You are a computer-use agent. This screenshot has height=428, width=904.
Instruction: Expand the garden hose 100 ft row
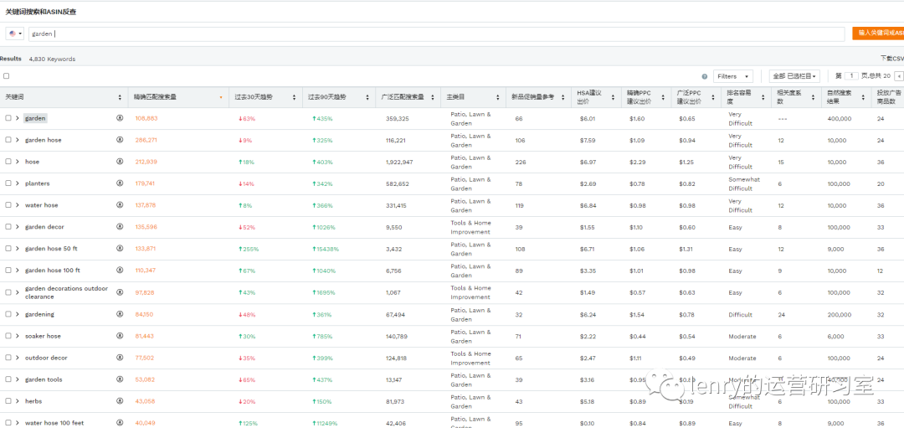[x=18, y=270]
